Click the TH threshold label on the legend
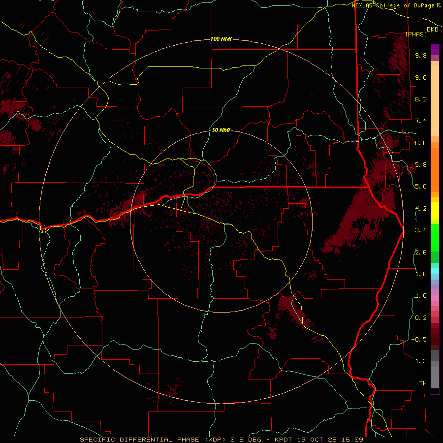 coord(423,383)
